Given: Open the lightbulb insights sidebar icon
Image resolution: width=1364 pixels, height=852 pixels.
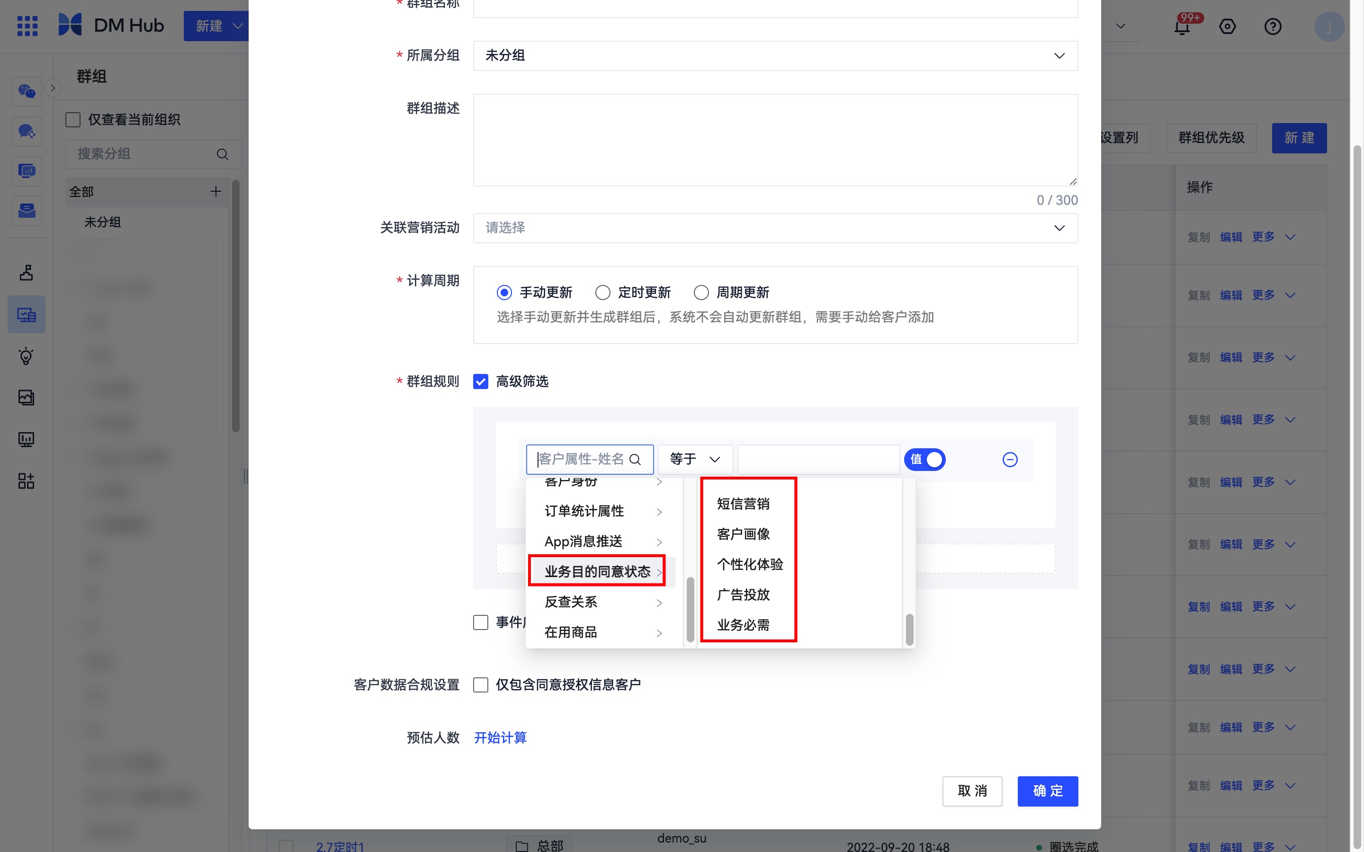Looking at the screenshot, I should click(27, 356).
